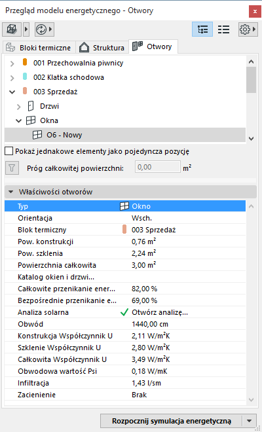Click Otwórz analizę link

[160, 312]
